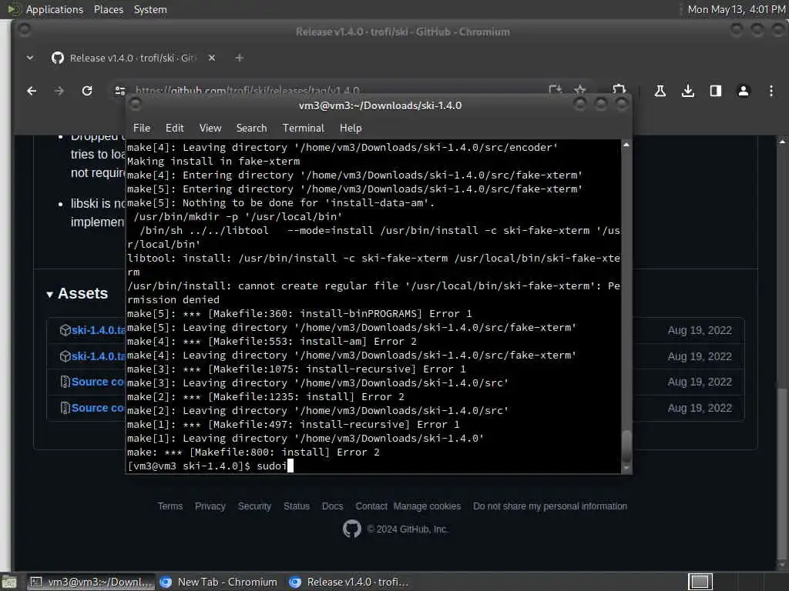Image resolution: width=789 pixels, height=591 pixels.
Task: Open the terminal Search menu
Action: [x=252, y=129]
